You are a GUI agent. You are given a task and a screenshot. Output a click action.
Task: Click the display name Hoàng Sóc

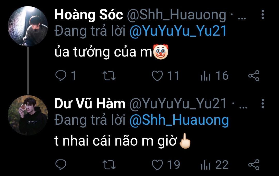[89, 15]
